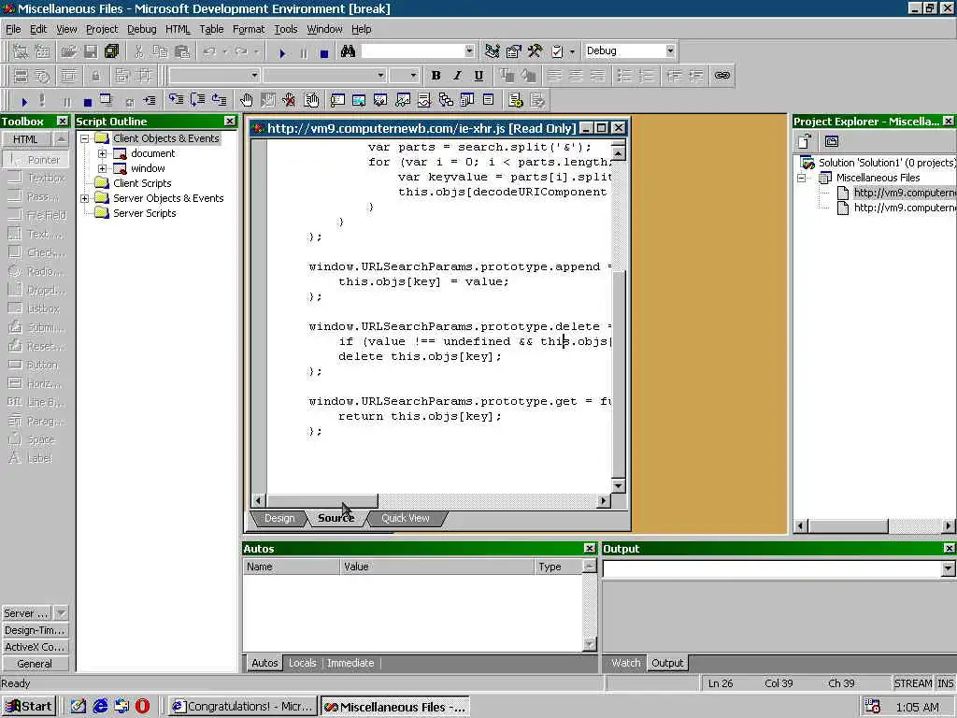The image size is (957, 718).
Task: Expand the window node in Script Outline
Action: (103, 168)
